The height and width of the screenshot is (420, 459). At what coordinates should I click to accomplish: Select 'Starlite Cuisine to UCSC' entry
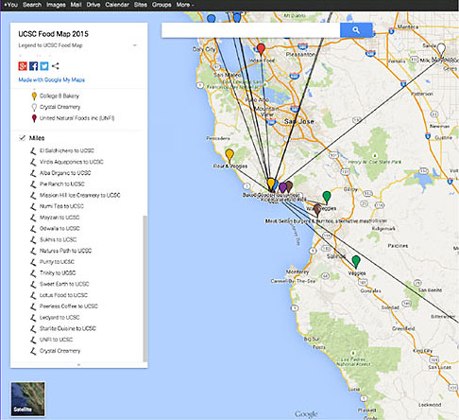[x=68, y=328]
